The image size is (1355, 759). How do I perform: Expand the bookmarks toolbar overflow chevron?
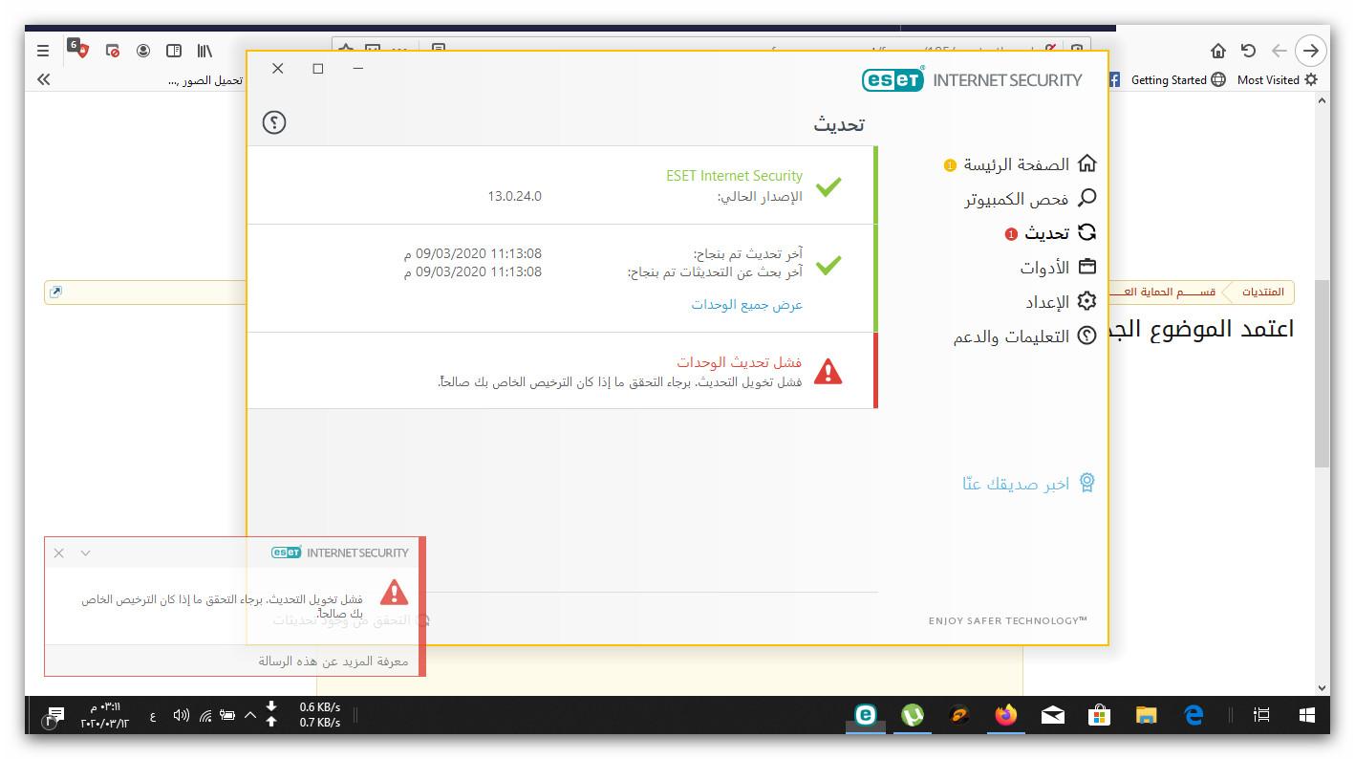[x=44, y=79]
